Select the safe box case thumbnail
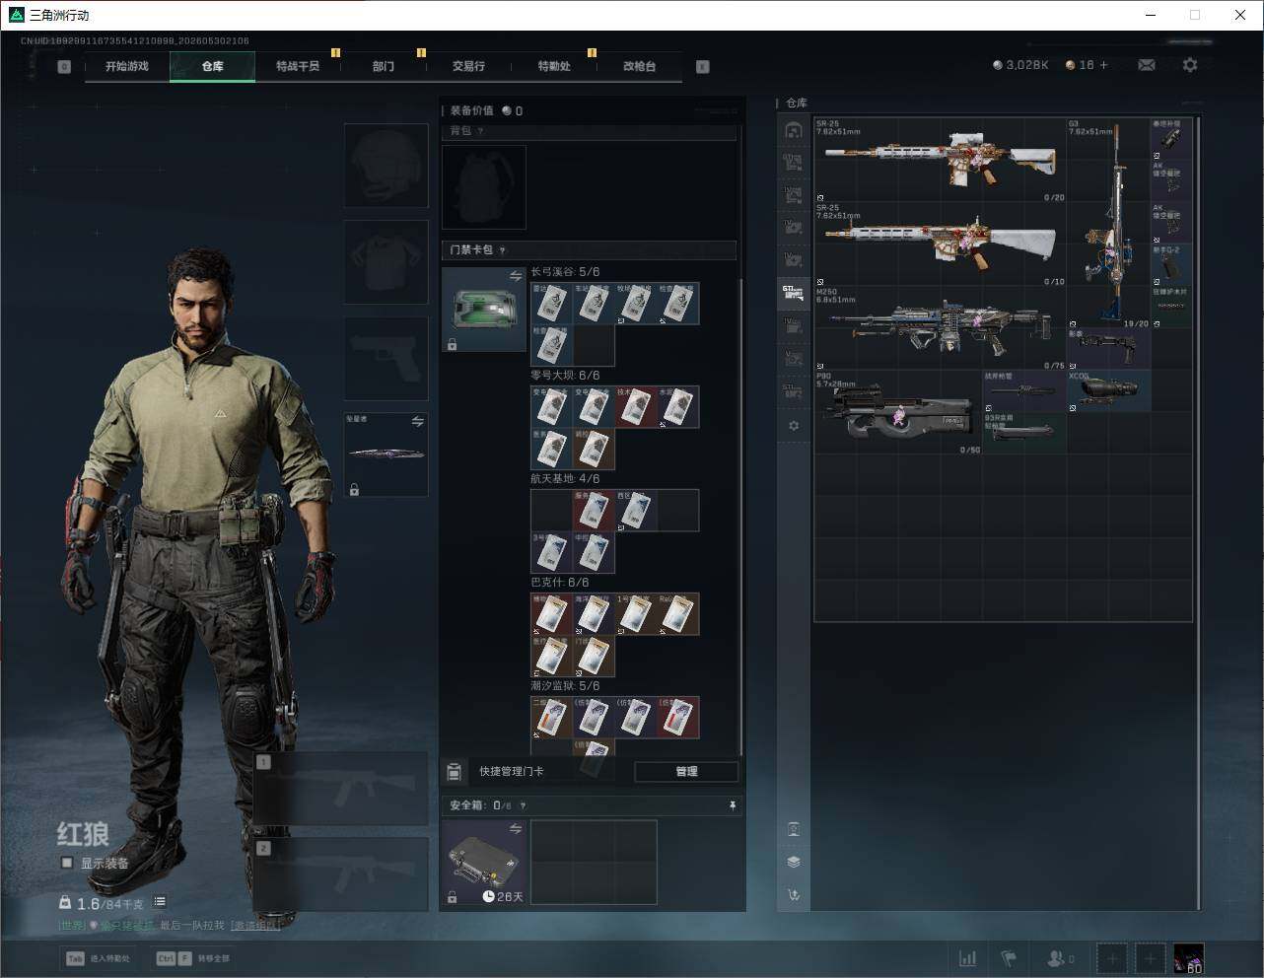Screen dimensions: 1264x978 click(483, 862)
